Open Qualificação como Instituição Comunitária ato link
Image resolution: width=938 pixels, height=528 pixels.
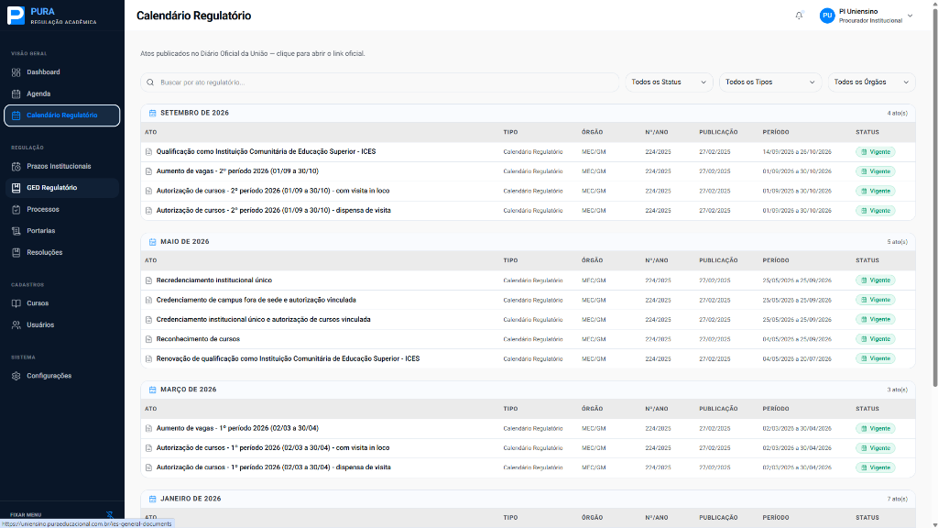click(x=267, y=152)
